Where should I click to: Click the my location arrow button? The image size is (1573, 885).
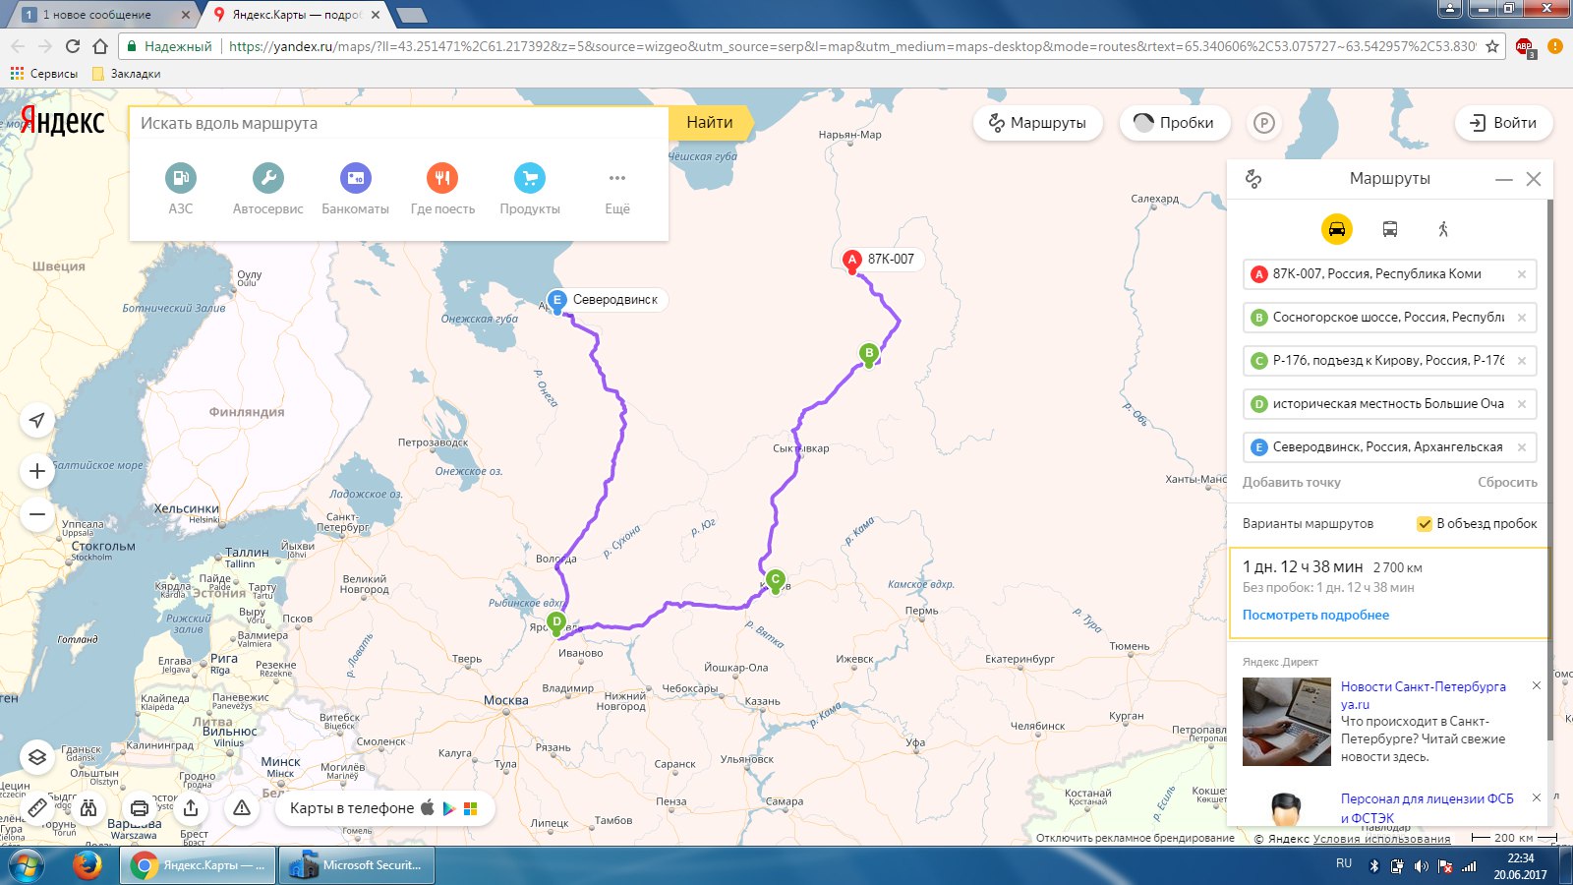click(37, 420)
